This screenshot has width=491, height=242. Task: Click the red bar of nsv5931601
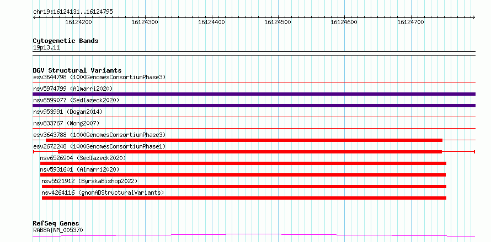[x=243, y=175]
